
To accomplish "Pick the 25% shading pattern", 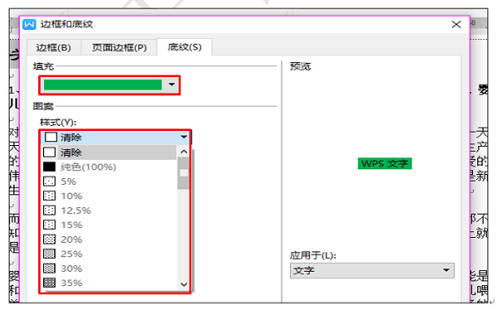I will coord(49,254).
